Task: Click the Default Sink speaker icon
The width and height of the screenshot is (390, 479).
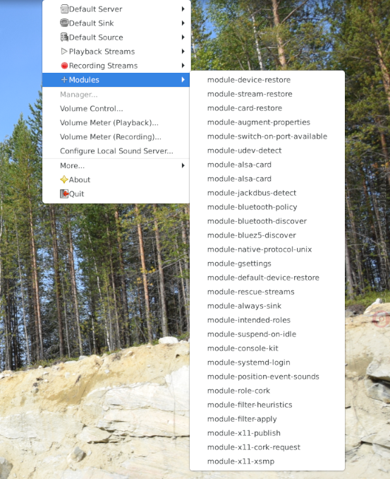Action: pyautogui.click(x=64, y=23)
